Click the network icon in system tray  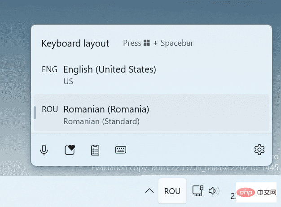pyautogui.click(x=197, y=191)
